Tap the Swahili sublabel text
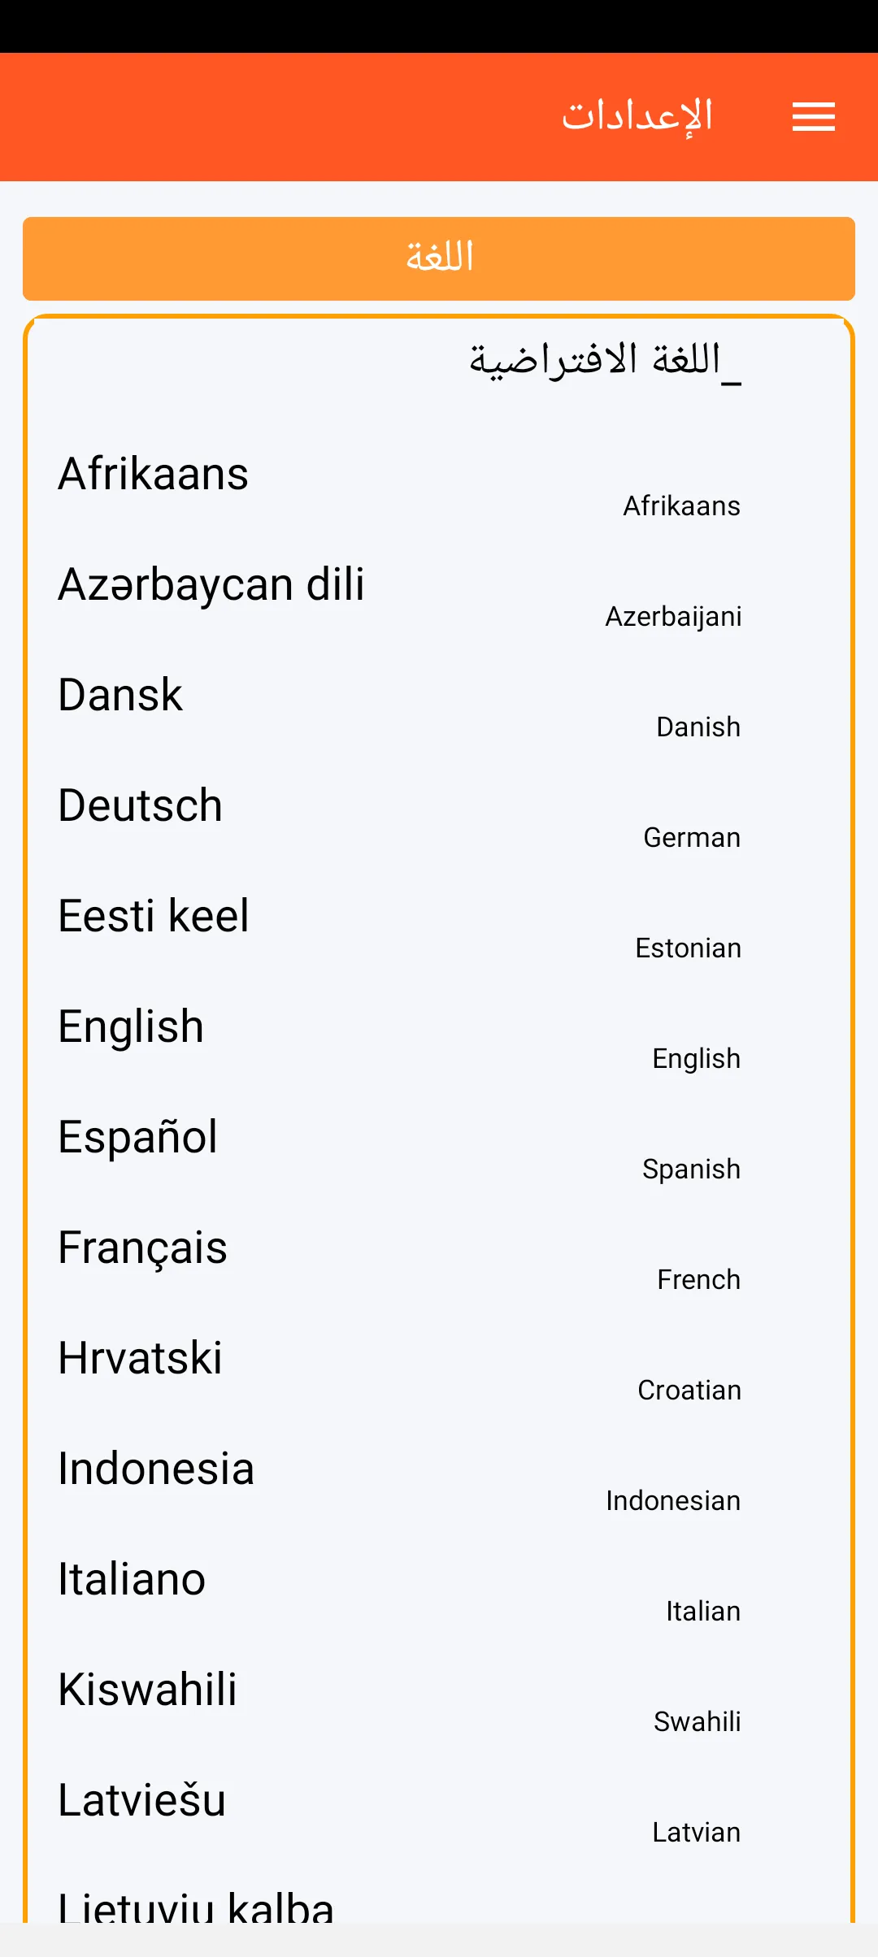Screen dimensions: 878x1957 coord(697,1722)
